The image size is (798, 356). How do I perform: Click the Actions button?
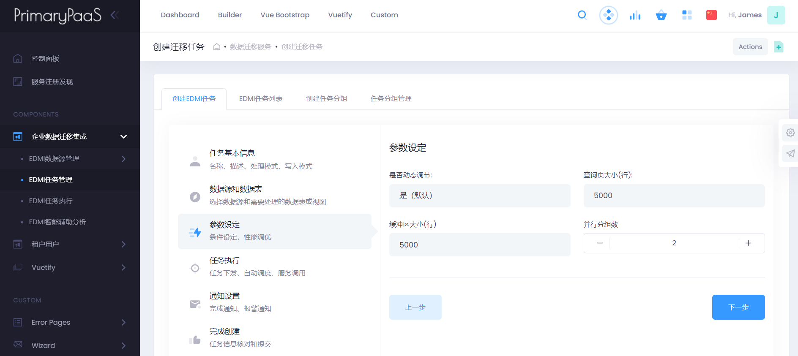[750, 47]
